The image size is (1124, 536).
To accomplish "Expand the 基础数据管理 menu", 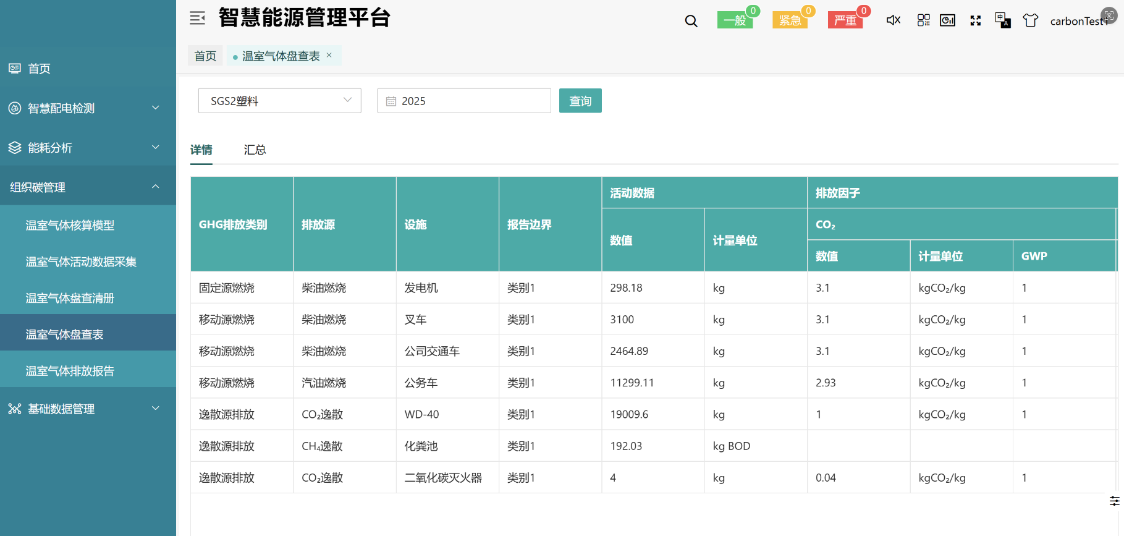I will [x=88, y=409].
